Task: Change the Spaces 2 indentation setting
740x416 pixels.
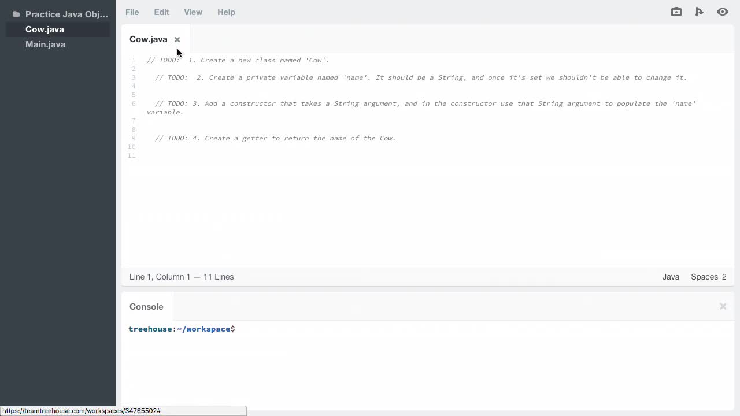Action: pos(708,277)
